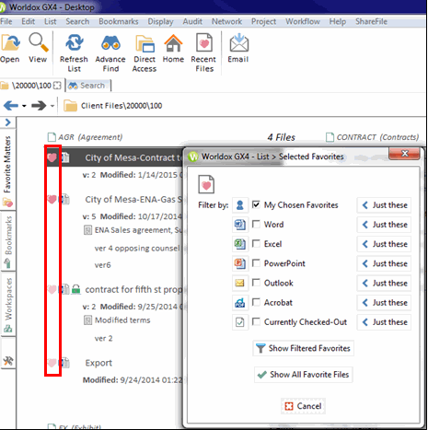Click the My Chosen Favorites user icon
Image resolution: width=428 pixels, height=430 pixels.
(x=240, y=205)
